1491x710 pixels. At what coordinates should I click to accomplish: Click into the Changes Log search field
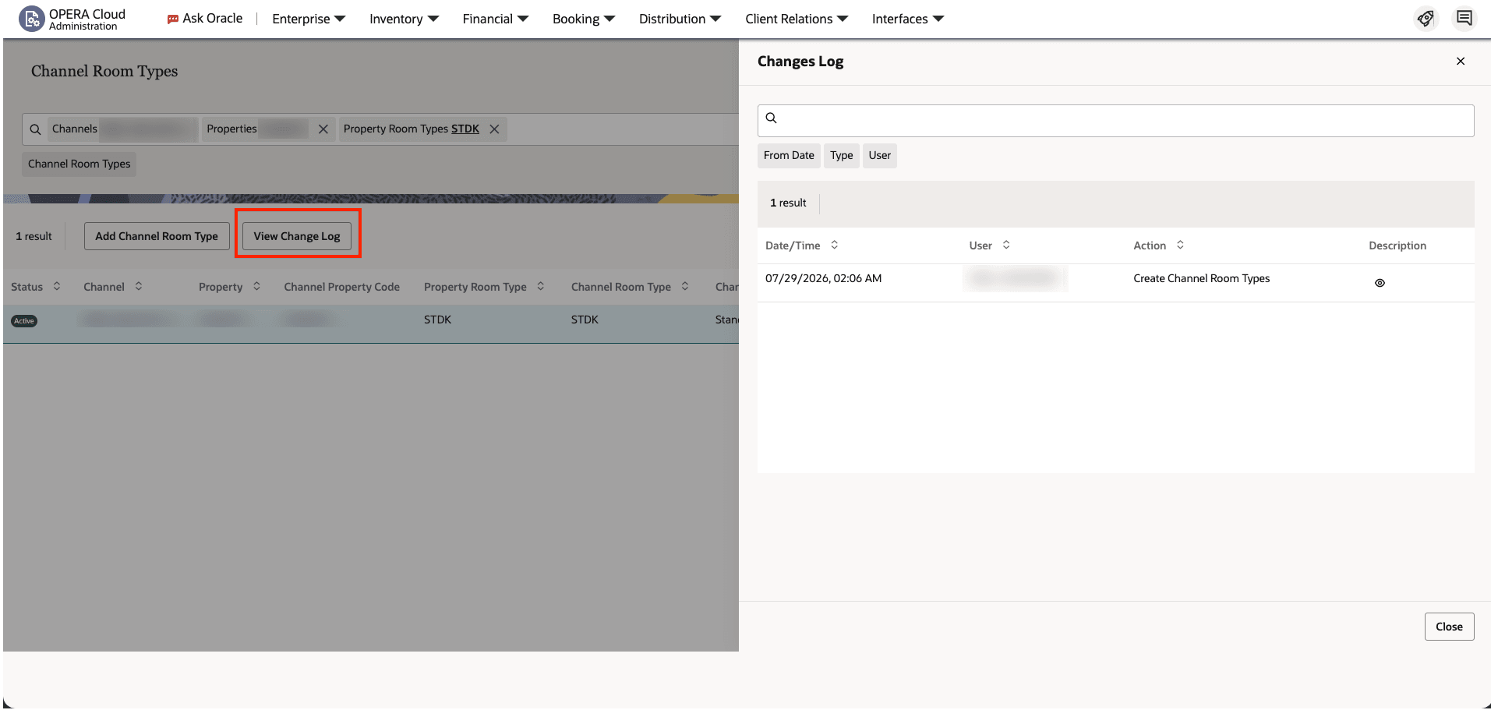(1116, 121)
